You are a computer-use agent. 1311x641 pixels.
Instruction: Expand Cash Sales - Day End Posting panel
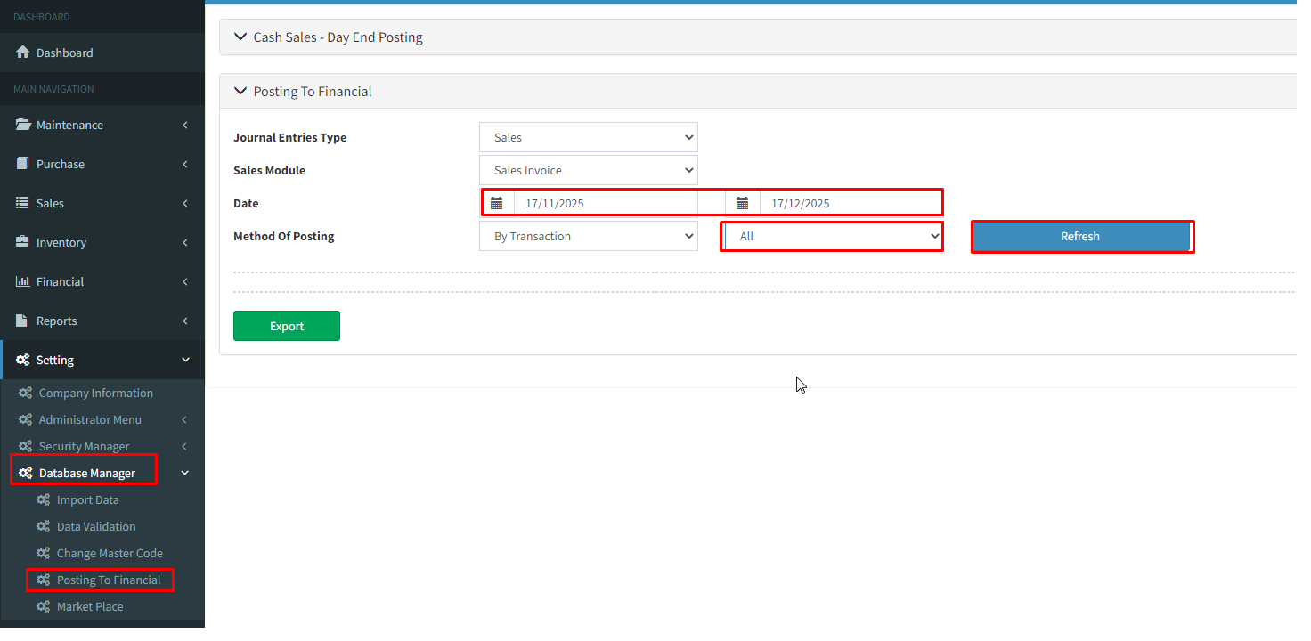point(338,37)
